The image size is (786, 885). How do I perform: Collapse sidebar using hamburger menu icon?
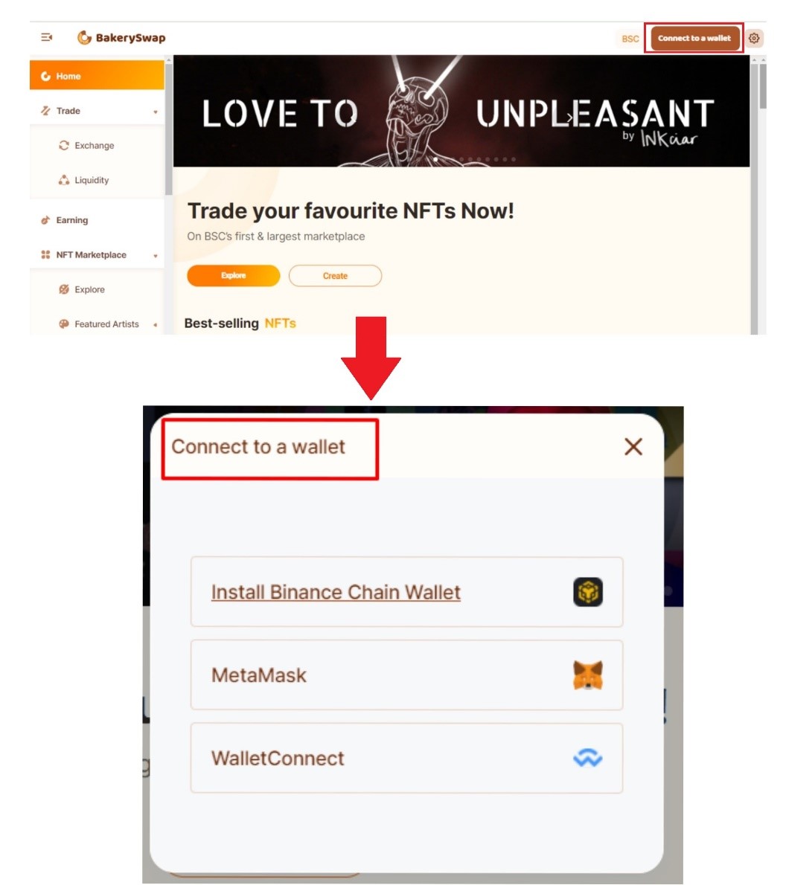(46, 37)
